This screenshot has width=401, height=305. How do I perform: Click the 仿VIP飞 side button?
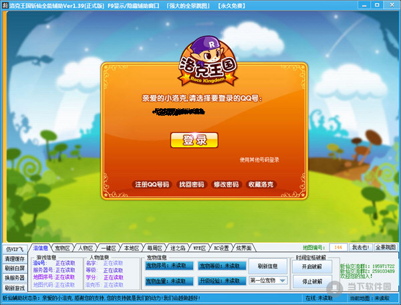pos(15,249)
